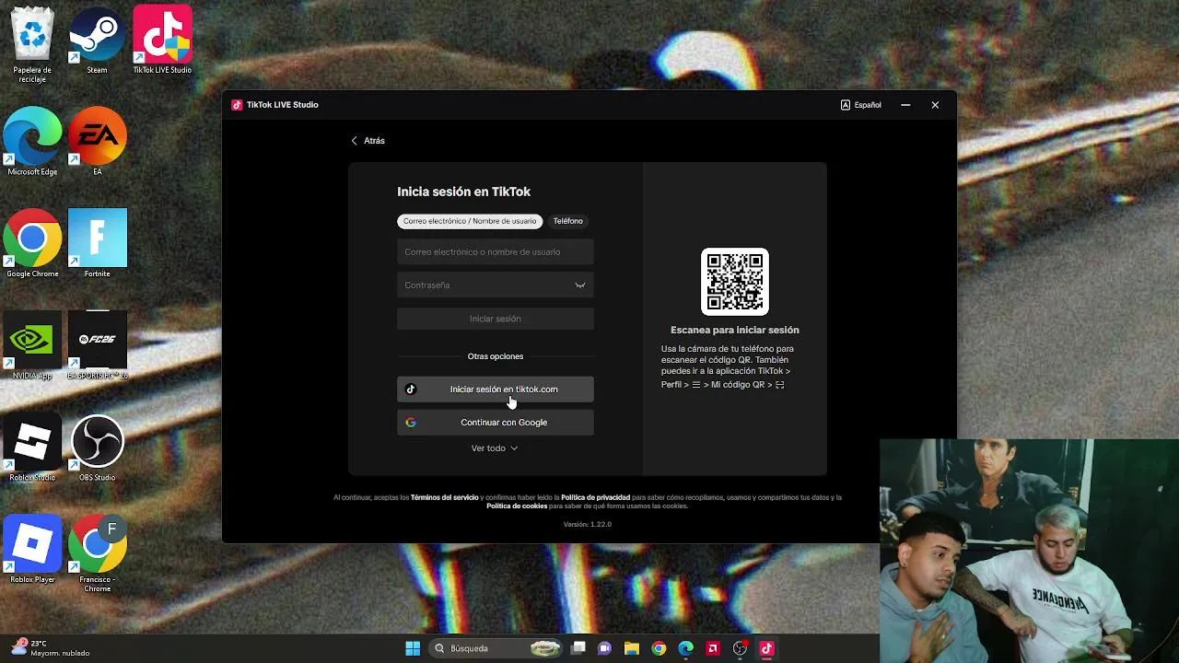The height and width of the screenshot is (663, 1179).
Task: Switch to the Teléfono login tab
Action: (x=567, y=221)
